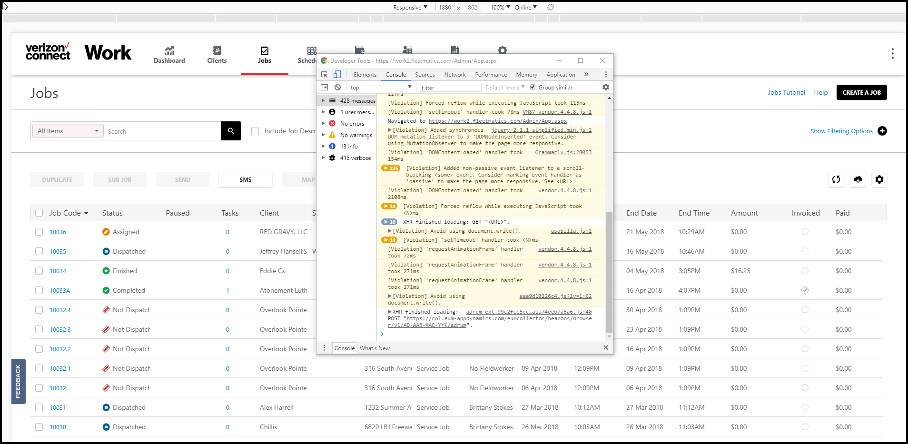Viewport: 908px width, 444px height.
Task: Open the Jobs Tutorial link
Action: [x=786, y=92]
